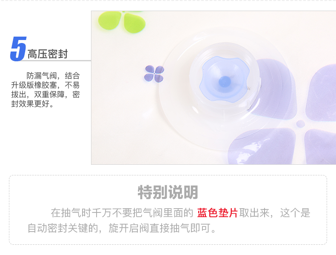
Task: Click the text 在抽气时千万不要
Action: 92,213
